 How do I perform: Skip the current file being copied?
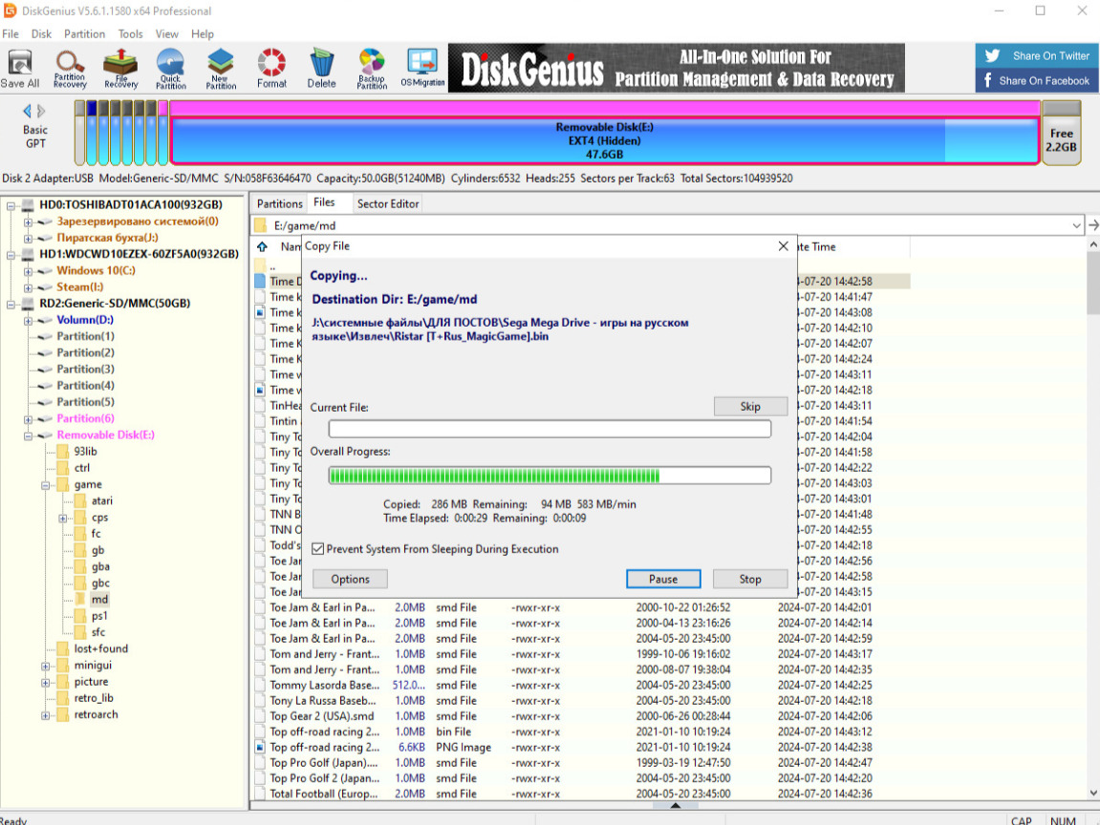tap(750, 407)
